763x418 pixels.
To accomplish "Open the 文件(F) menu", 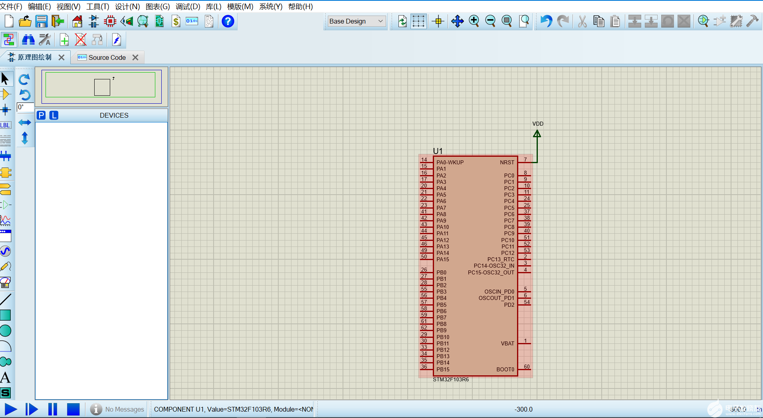I will point(11,6).
